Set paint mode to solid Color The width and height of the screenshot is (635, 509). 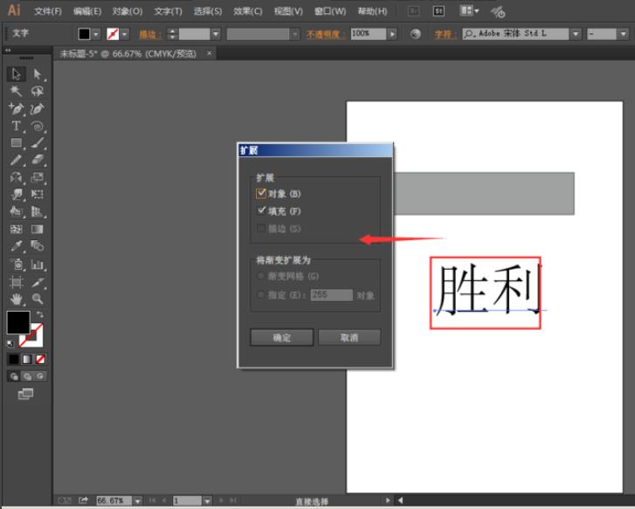pyautogui.click(x=14, y=359)
